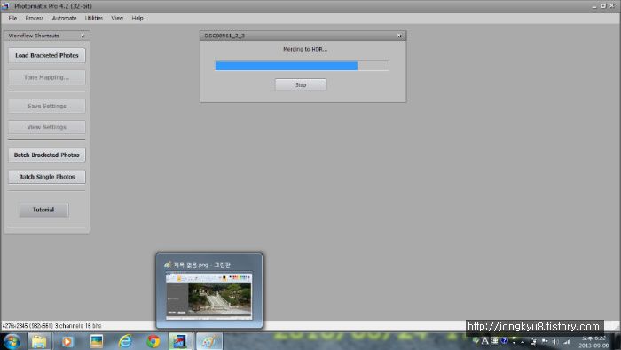621x350 pixels.
Task: Click the HDR merging progress bar
Action: click(x=303, y=66)
